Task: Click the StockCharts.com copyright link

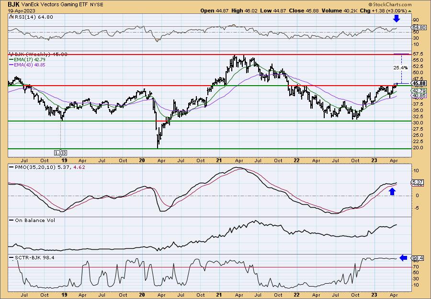Action: (390, 4)
